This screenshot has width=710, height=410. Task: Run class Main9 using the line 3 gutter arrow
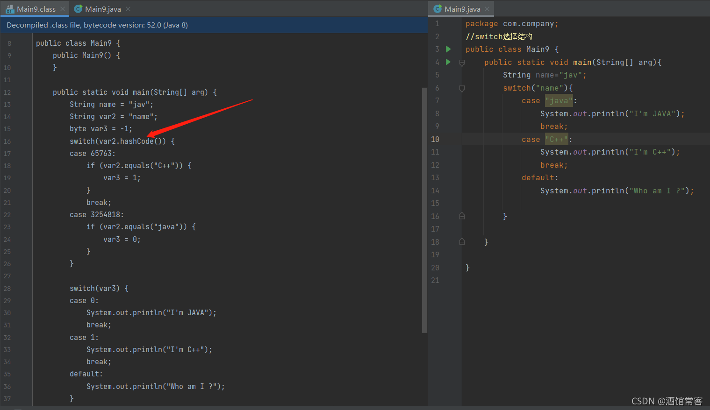tap(448, 49)
